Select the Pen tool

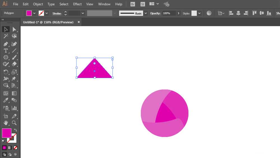coord(6,44)
